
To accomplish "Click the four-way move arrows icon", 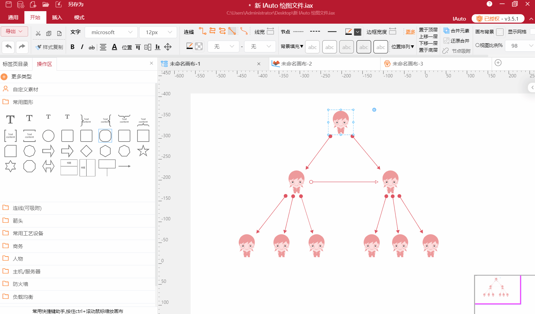I will 168,47.
